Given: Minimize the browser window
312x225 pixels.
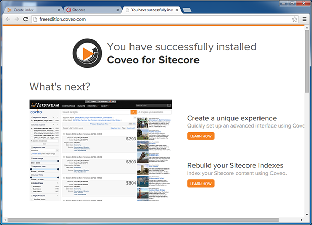Looking at the screenshot, I should [x=284, y=3].
